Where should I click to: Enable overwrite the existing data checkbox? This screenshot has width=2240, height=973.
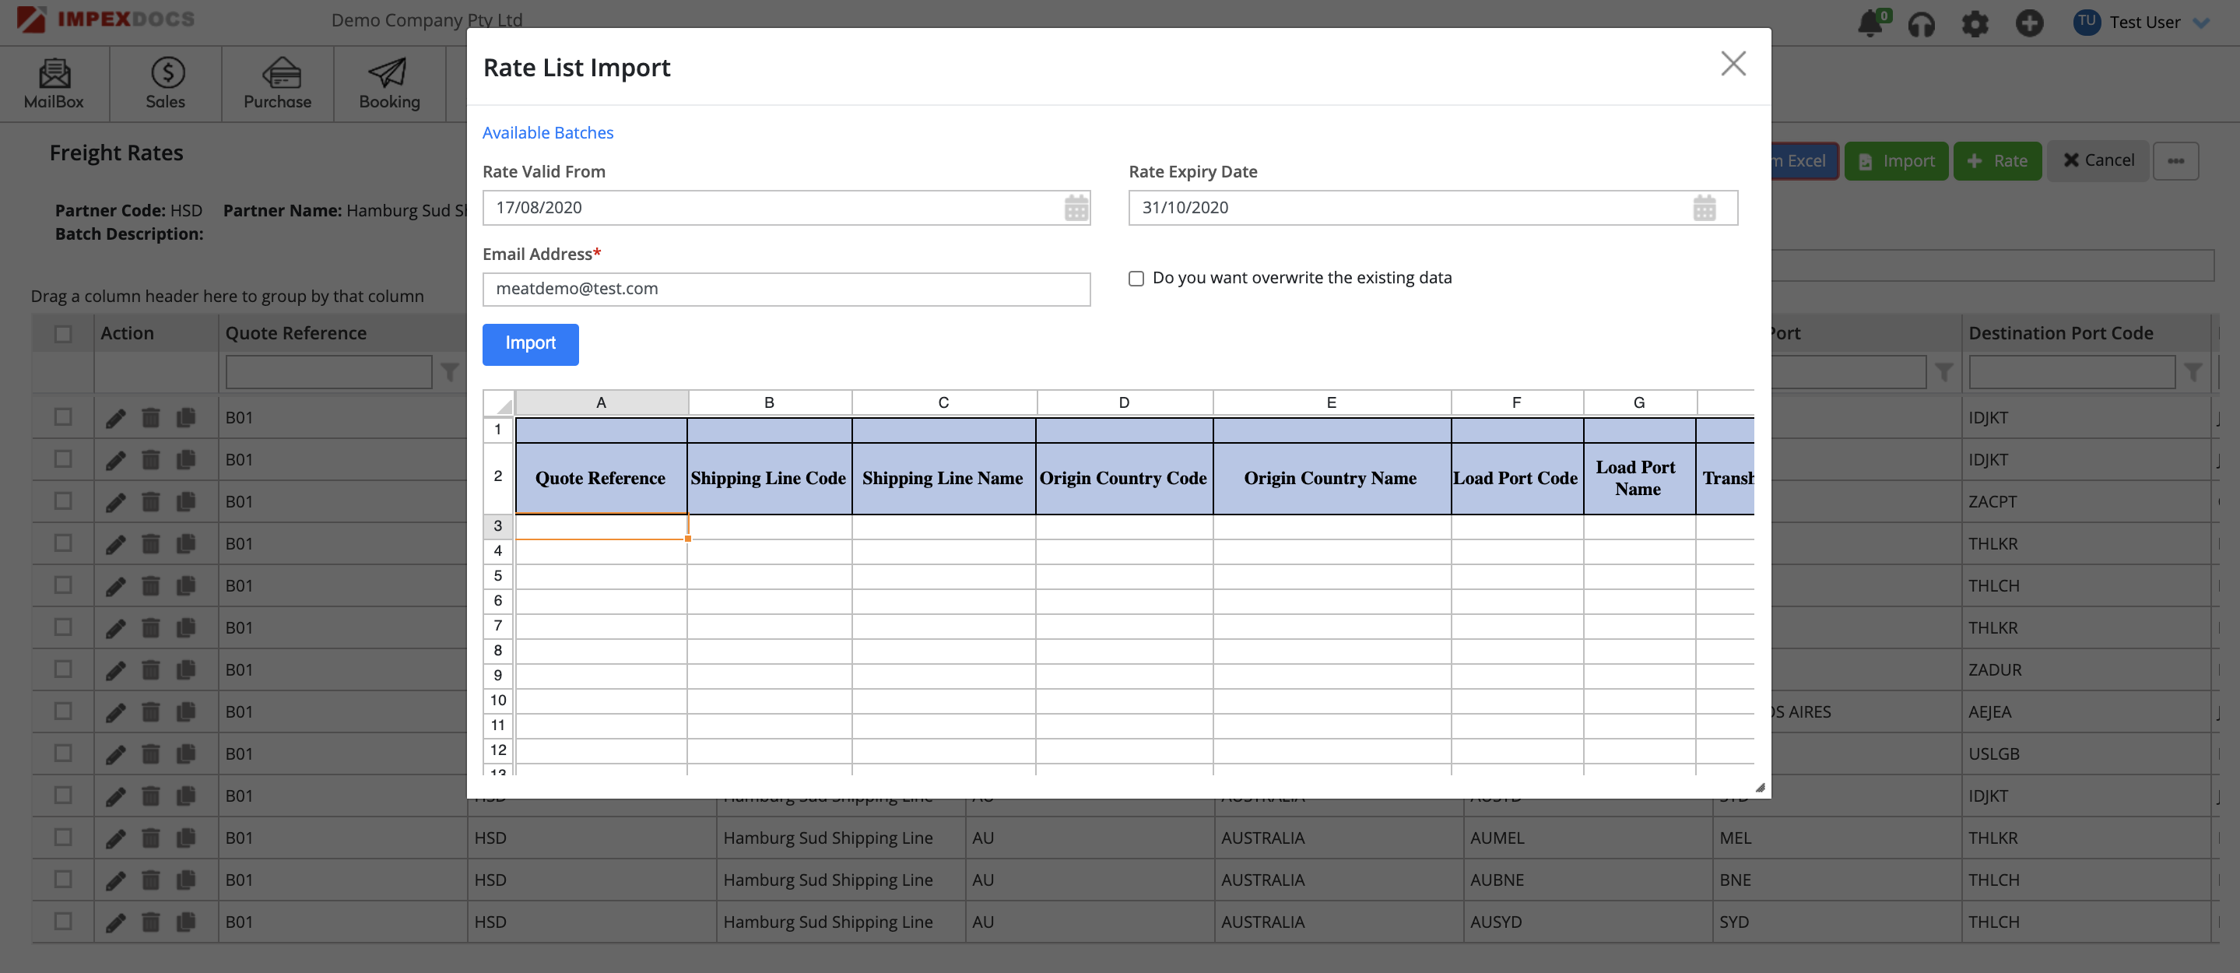click(x=1136, y=278)
